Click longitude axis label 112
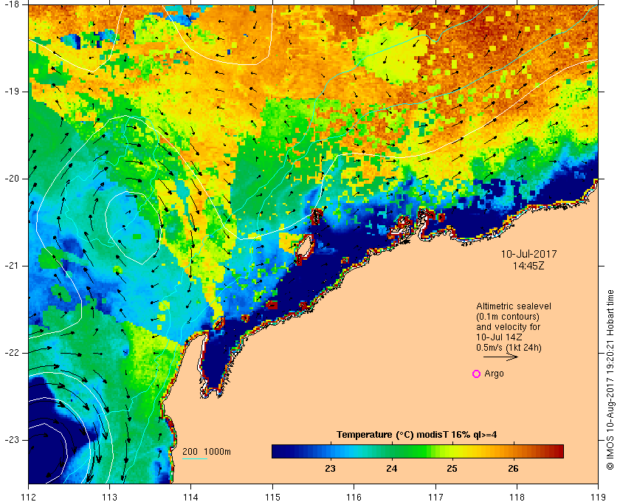Screen dimensions: 620x502 click(x=29, y=496)
